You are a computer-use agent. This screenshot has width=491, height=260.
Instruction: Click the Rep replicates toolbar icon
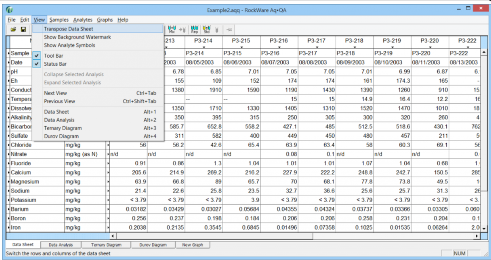195,29
